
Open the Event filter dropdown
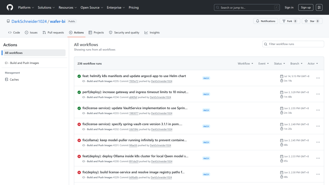click(x=263, y=64)
